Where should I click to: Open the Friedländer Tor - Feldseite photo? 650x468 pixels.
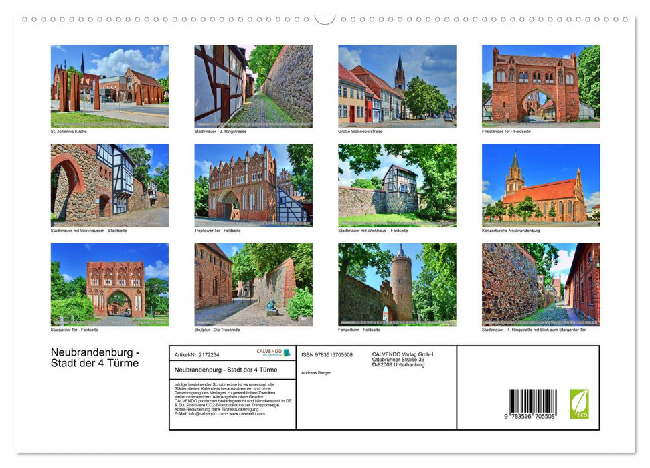[541, 86]
